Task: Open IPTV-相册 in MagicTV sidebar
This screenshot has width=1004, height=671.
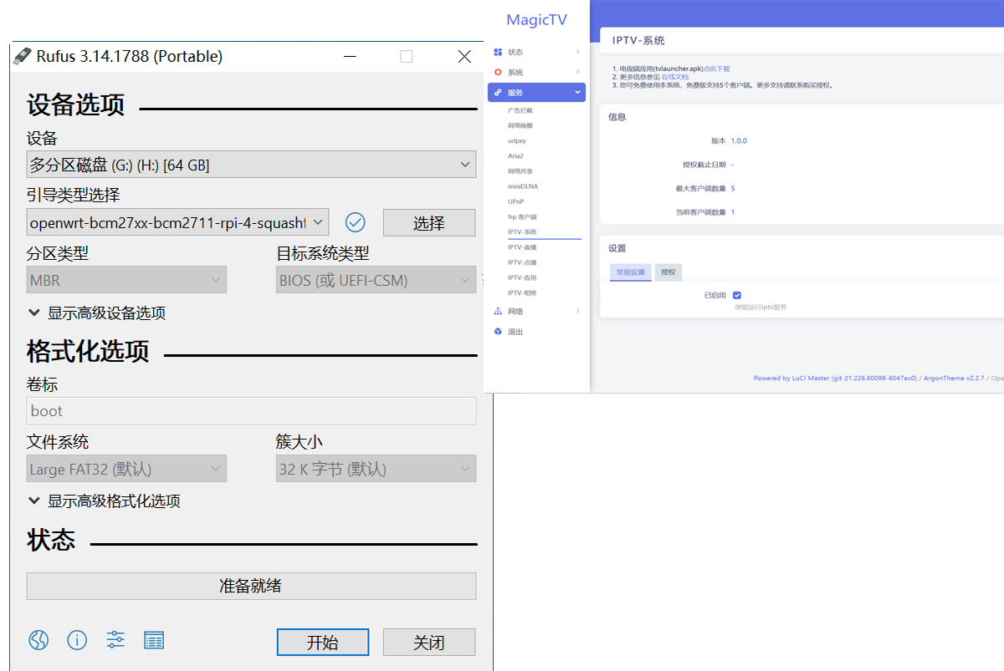Action: [x=522, y=292]
